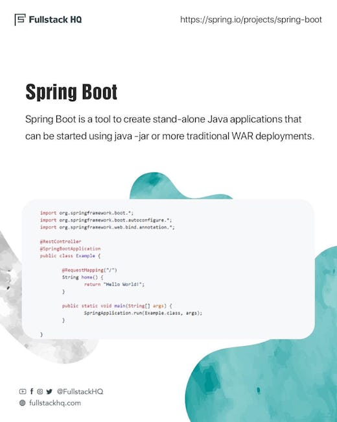Click the public class Example declaration

(70, 256)
